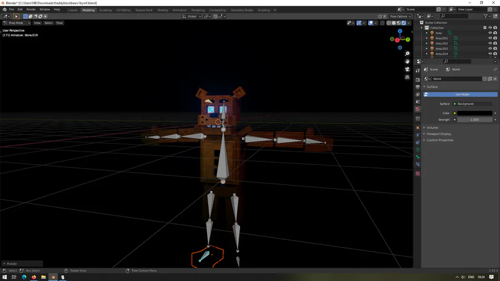Click the new scene icon beside Scene field
This screenshot has width=500, height=281.
click(x=438, y=9)
